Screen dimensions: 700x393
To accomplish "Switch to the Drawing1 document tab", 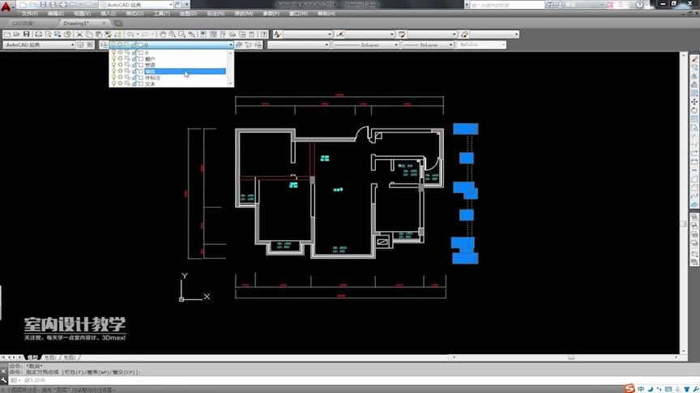I will pyautogui.click(x=76, y=23).
